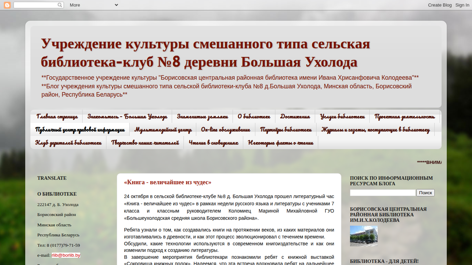Click the blog resources search input field
This screenshot has width=472, height=265.
pos(383,193)
